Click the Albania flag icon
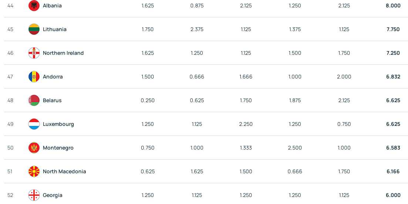The width and height of the screenshot is (408, 204). (34, 6)
